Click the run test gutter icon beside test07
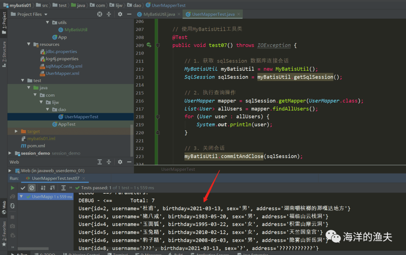The image size is (406, 255). coord(149,45)
